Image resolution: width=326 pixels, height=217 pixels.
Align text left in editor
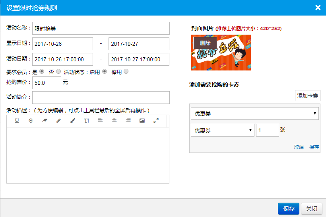101,120
